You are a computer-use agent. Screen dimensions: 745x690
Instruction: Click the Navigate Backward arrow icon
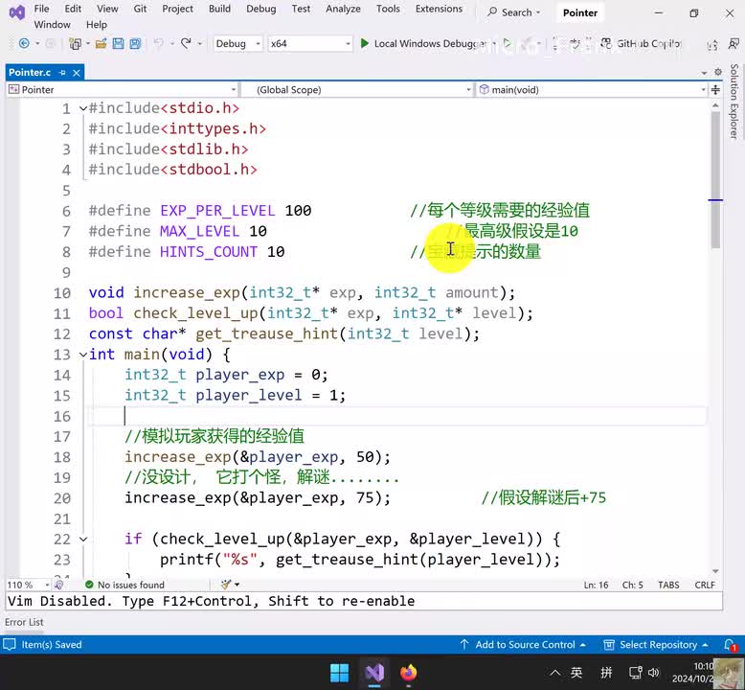(x=24, y=44)
